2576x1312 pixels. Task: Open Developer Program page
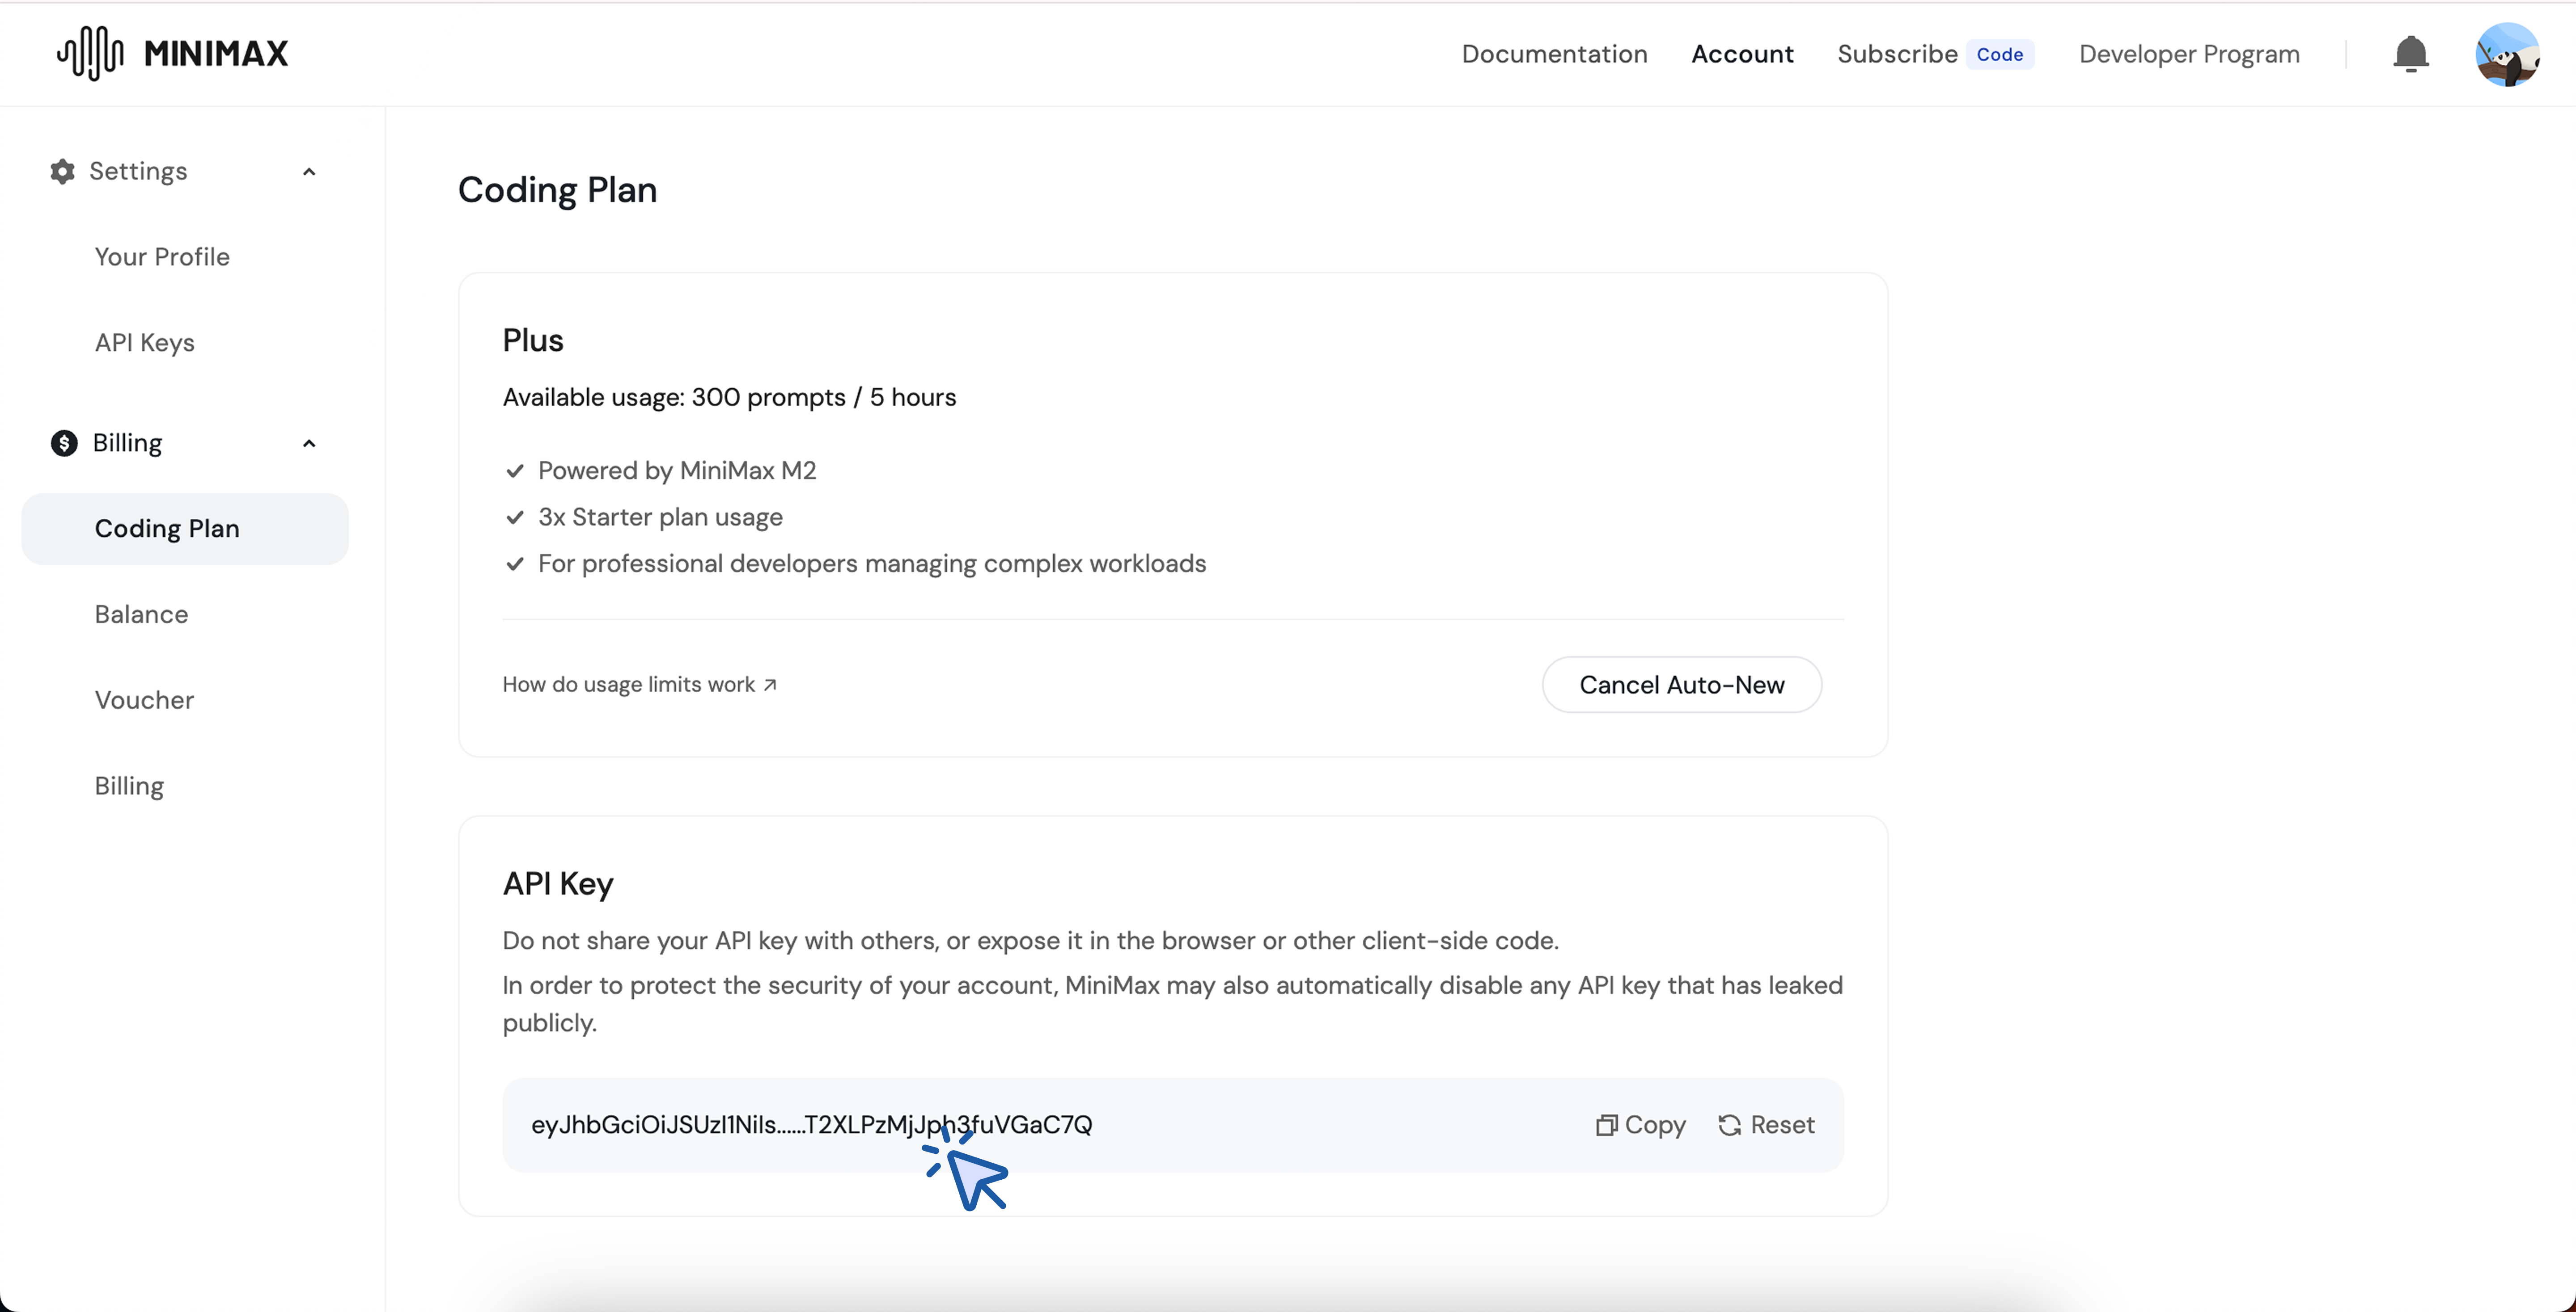tap(2189, 54)
